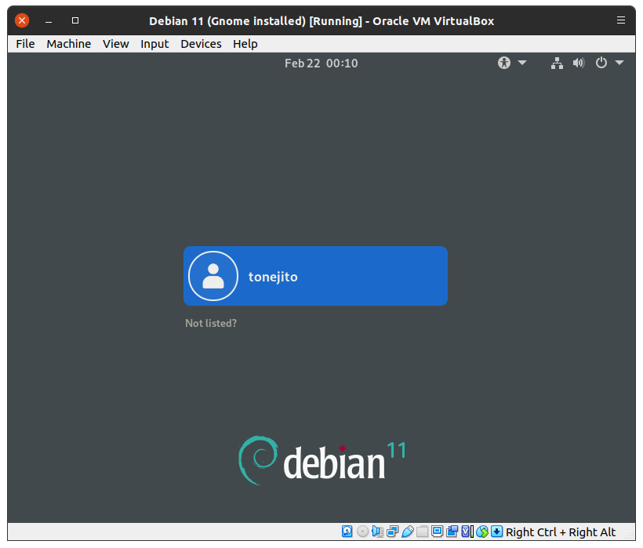
Task: Click the hard disk activity icon in status bar
Action: coord(347,532)
